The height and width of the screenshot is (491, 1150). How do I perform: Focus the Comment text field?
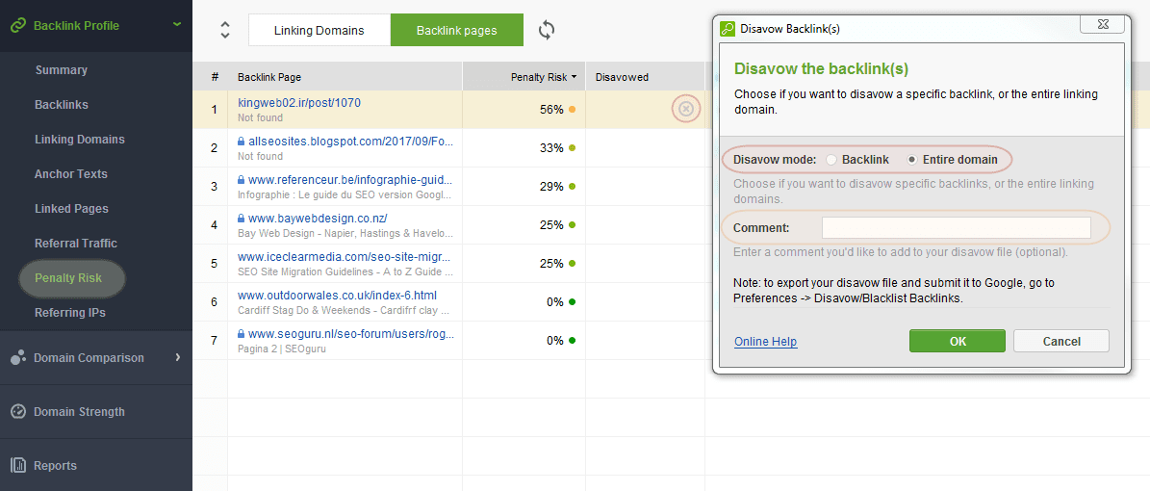click(x=956, y=228)
